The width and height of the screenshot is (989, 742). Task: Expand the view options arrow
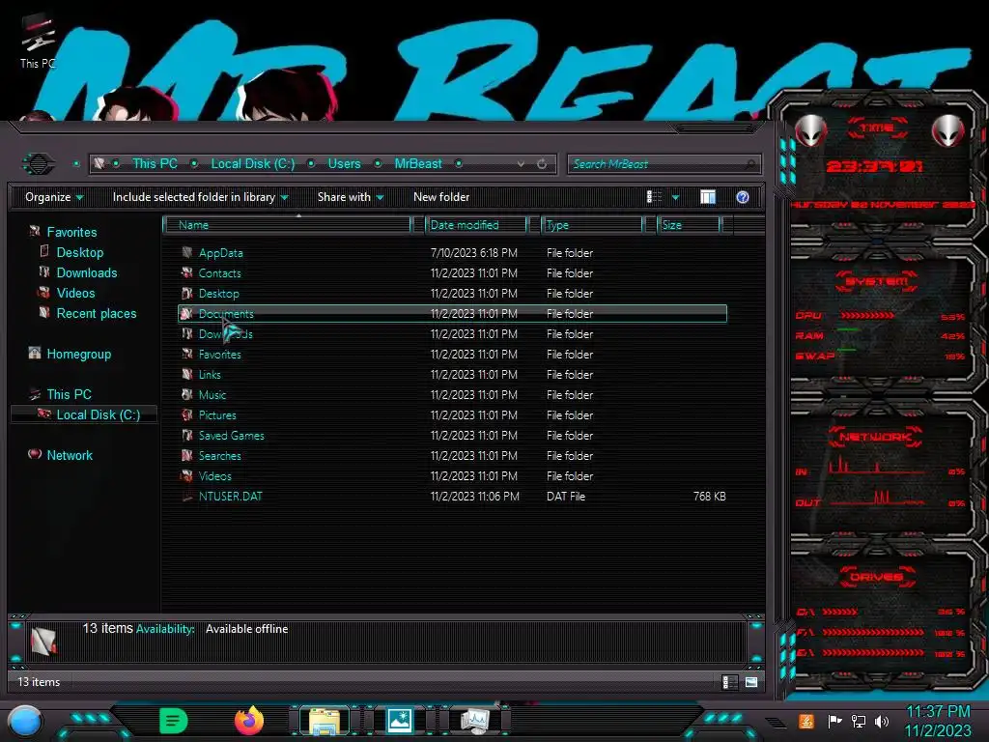coord(675,197)
